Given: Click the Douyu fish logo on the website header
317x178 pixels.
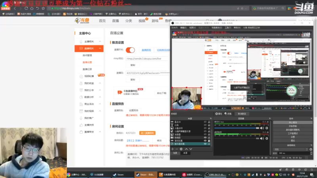Looking at the screenshot, I should (82, 21).
